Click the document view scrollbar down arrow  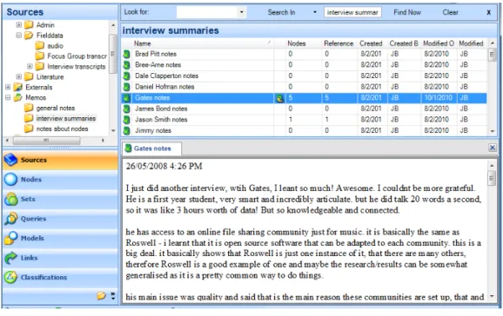click(x=492, y=297)
